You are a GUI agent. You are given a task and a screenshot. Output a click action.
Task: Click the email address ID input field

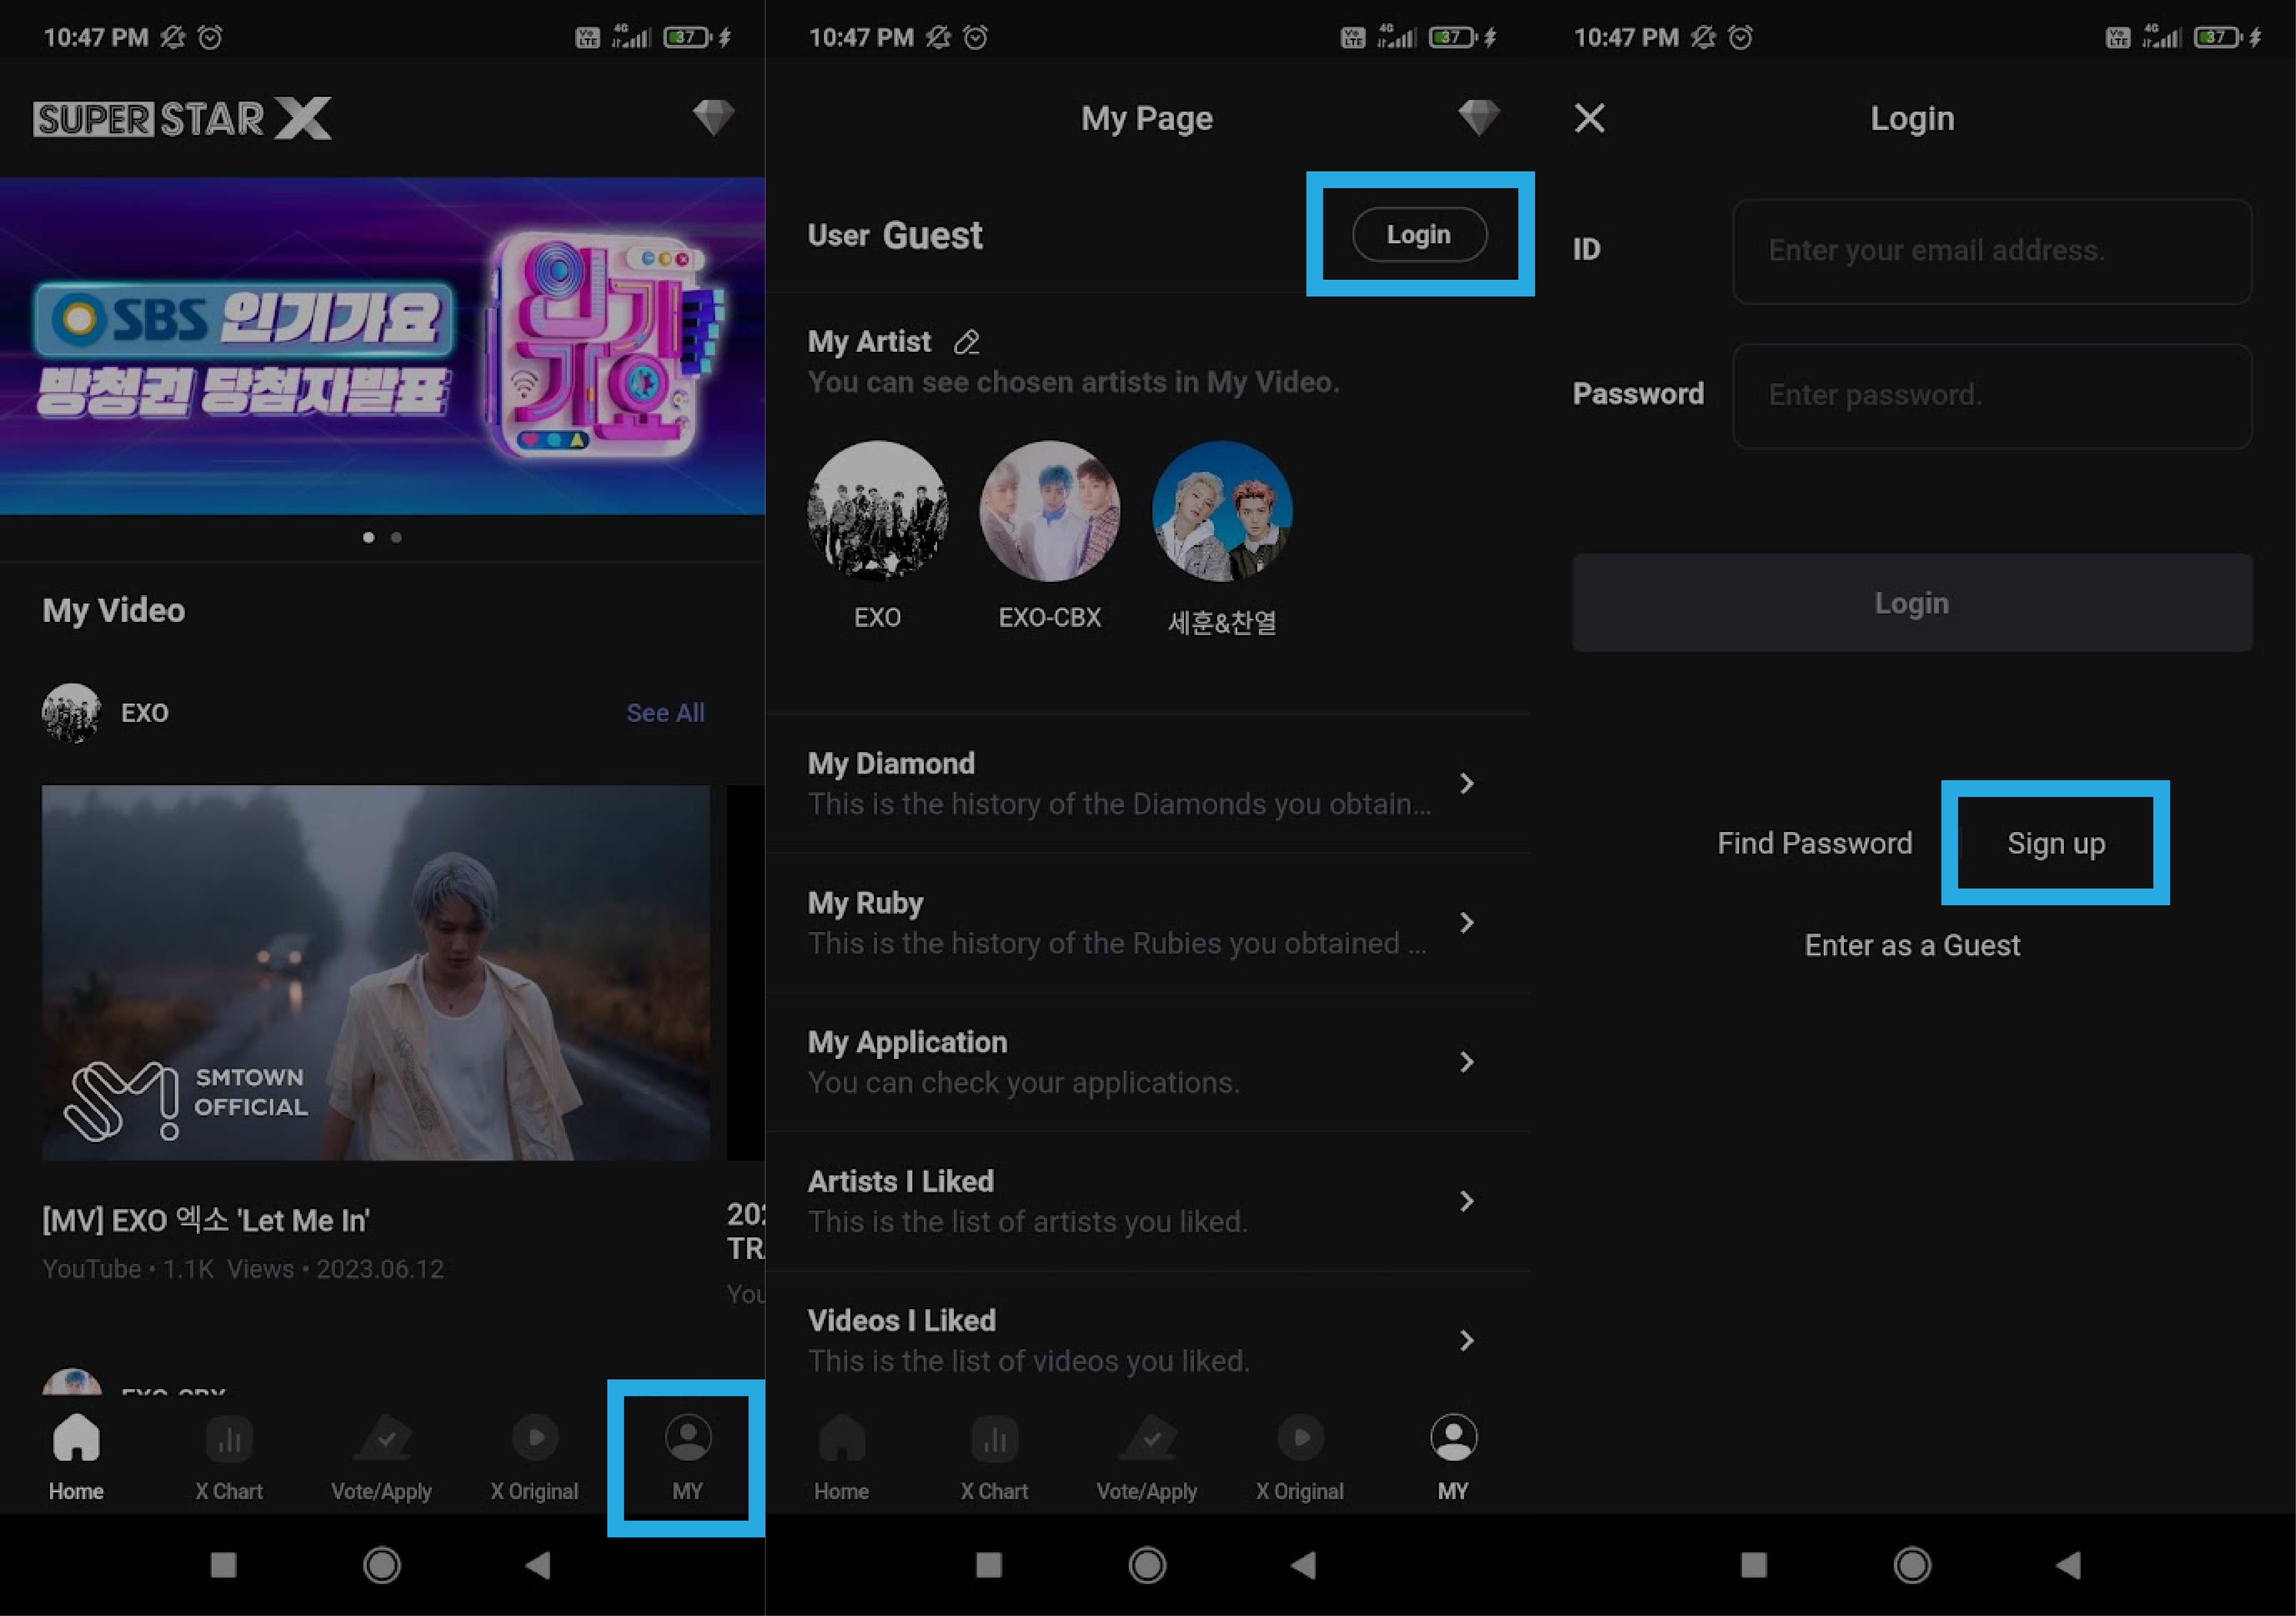1991,251
